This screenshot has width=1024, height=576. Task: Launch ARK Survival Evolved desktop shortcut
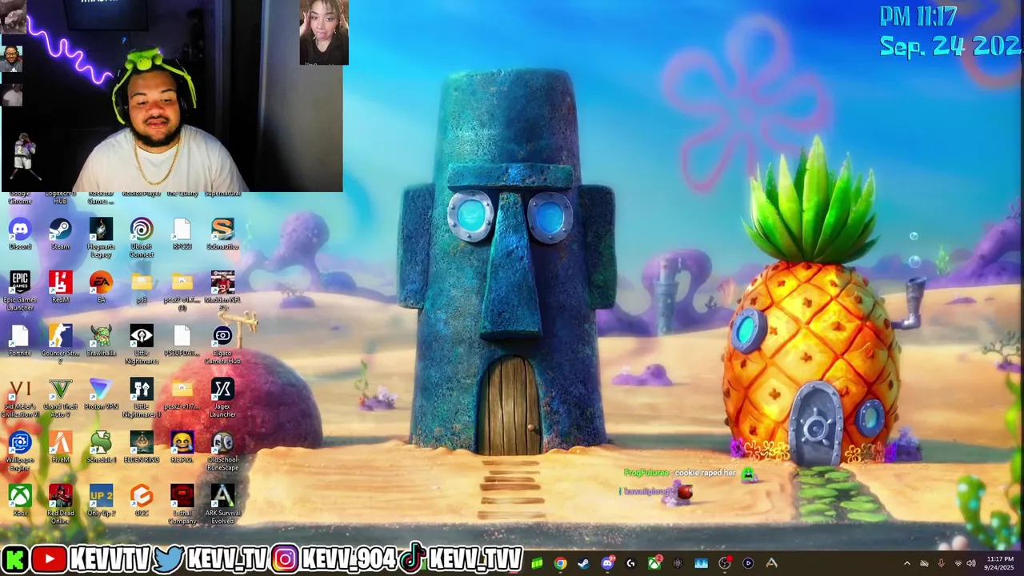(222, 504)
